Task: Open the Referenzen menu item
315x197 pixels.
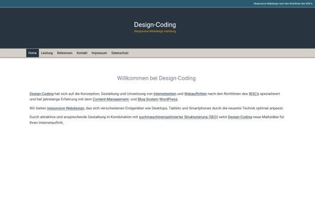Action: 65,53
